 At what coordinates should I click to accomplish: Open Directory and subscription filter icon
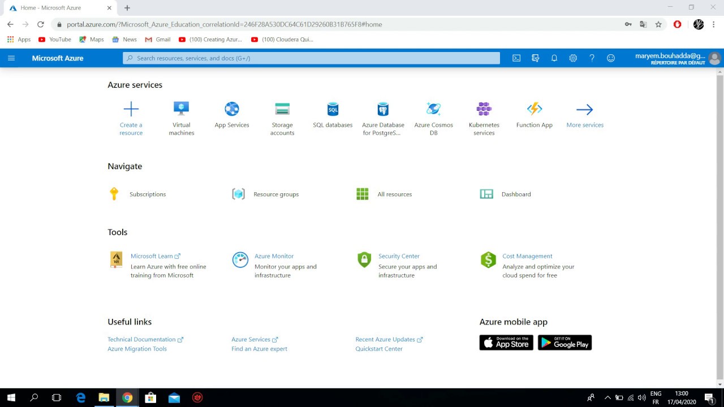(536, 58)
